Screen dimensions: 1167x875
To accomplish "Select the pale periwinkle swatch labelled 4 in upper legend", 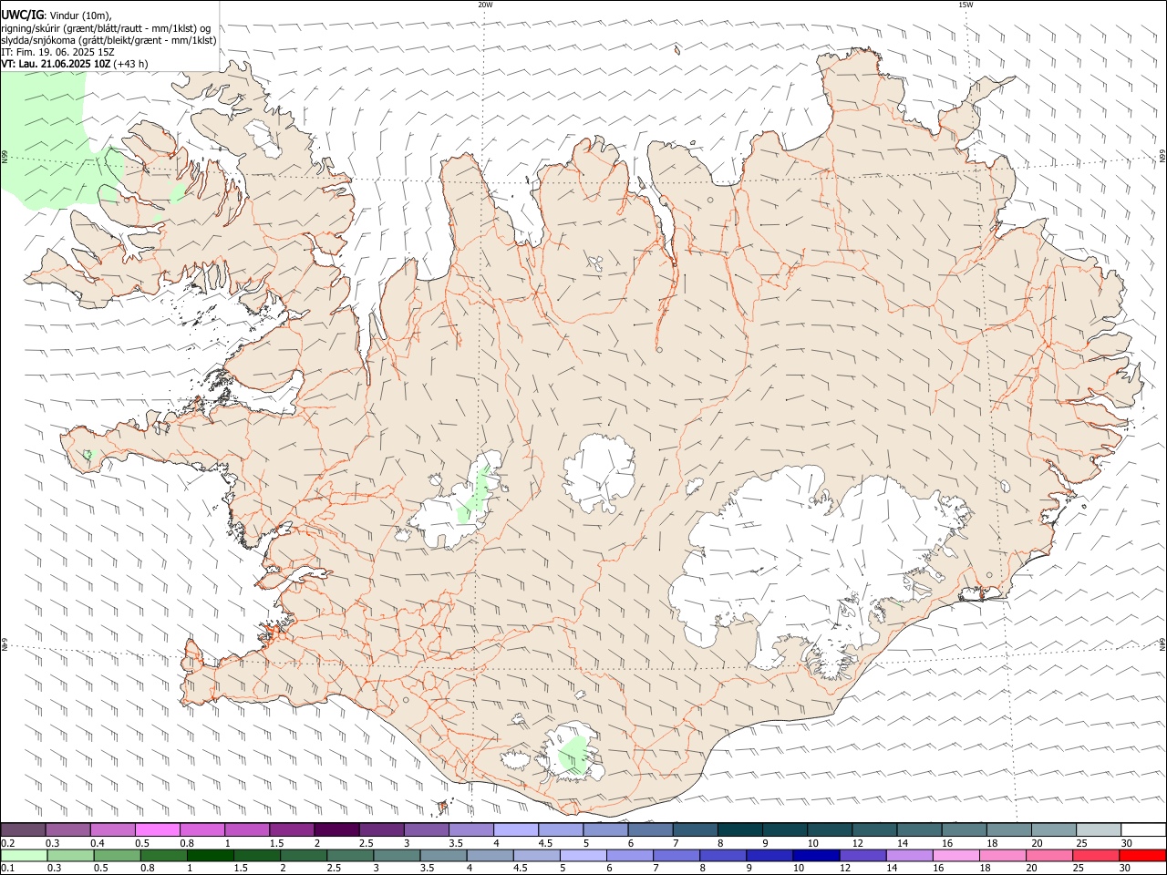I will point(514,829).
